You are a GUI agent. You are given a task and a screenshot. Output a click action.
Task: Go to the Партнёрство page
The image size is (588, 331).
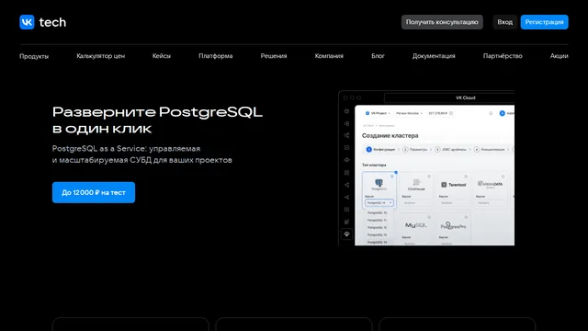[503, 56]
